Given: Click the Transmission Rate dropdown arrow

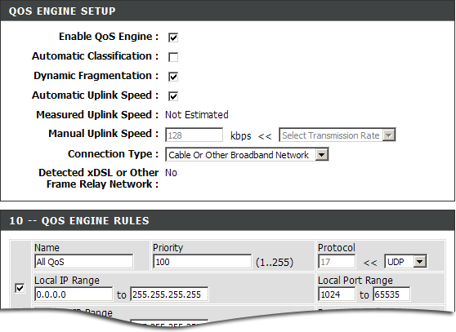Looking at the screenshot, I should tap(389, 135).
